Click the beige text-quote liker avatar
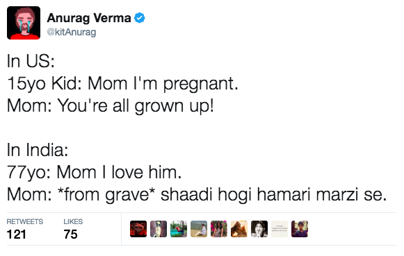 (x=280, y=229)
